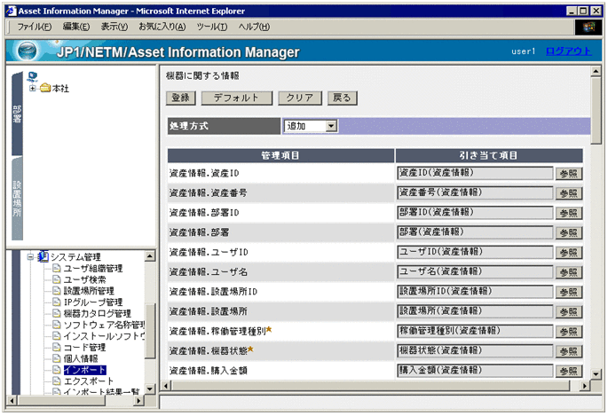608x416 pixels.
Task: Click the ログアウト link
Action: coord(568,51)
